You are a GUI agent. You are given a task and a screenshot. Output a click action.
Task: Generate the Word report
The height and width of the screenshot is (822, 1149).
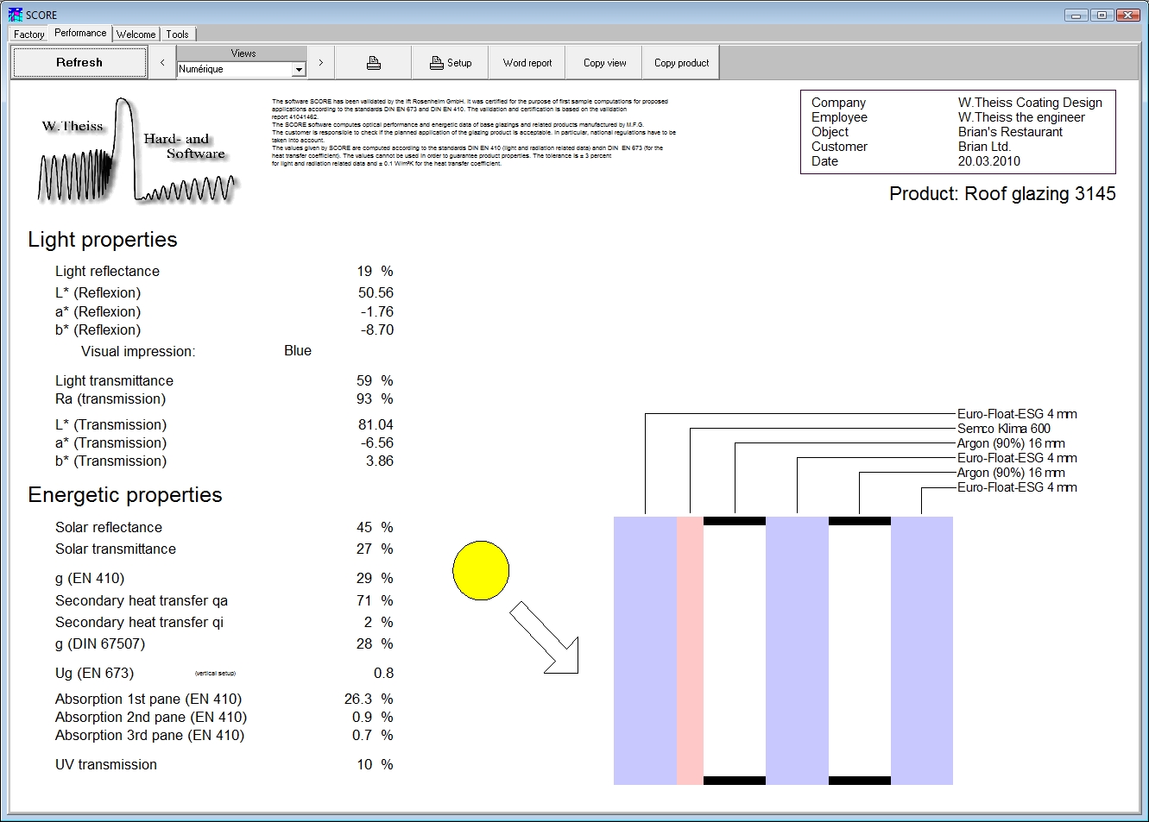tap(527, 63)
